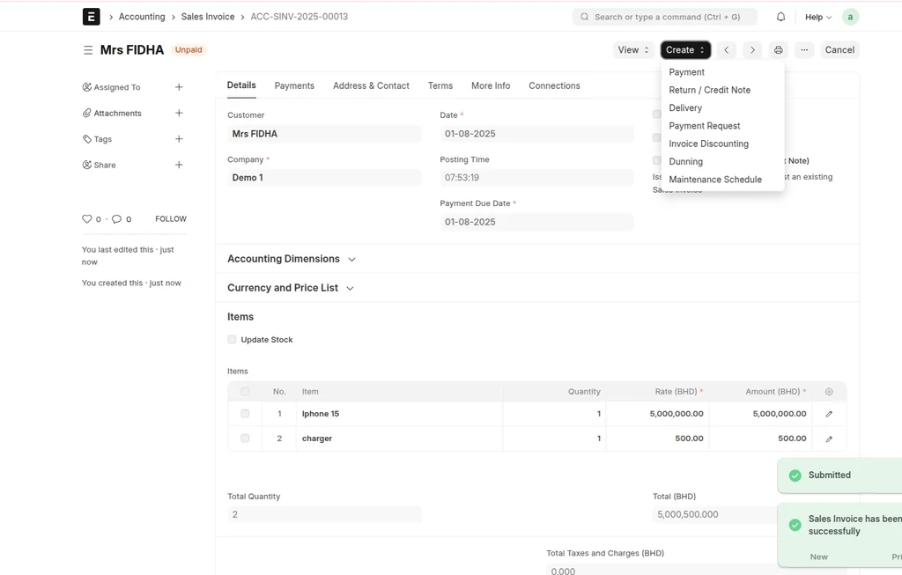Check the charger row checkbox
Screen dimensions: 902x575
(x=245, y=439)
